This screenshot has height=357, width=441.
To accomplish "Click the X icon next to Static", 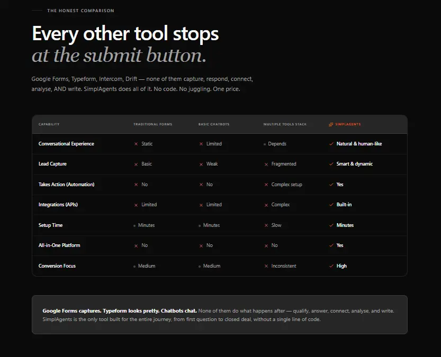I will coord(136,144).
